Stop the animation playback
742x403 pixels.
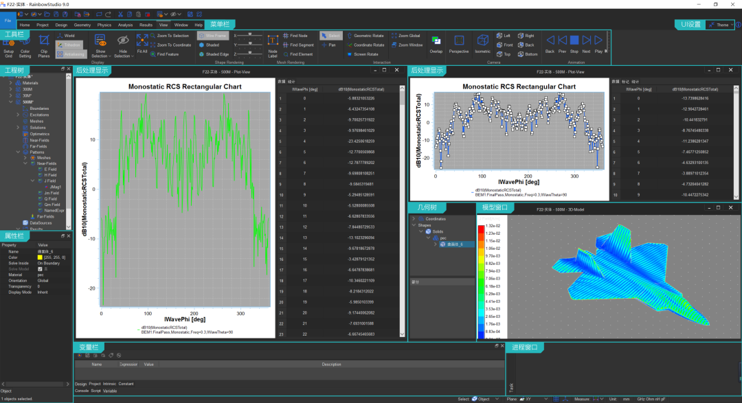574,45
